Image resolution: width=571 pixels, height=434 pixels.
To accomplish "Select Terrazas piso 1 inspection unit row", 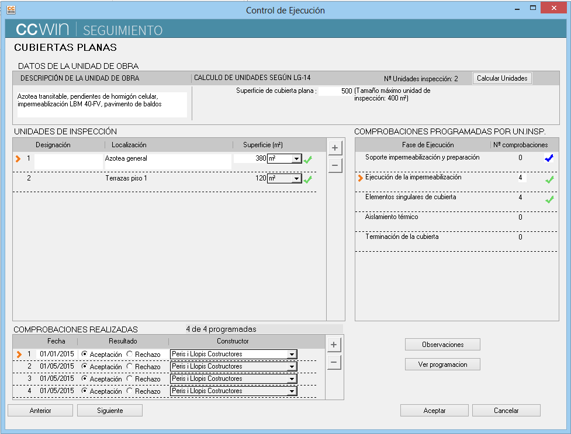I will 165,182.
